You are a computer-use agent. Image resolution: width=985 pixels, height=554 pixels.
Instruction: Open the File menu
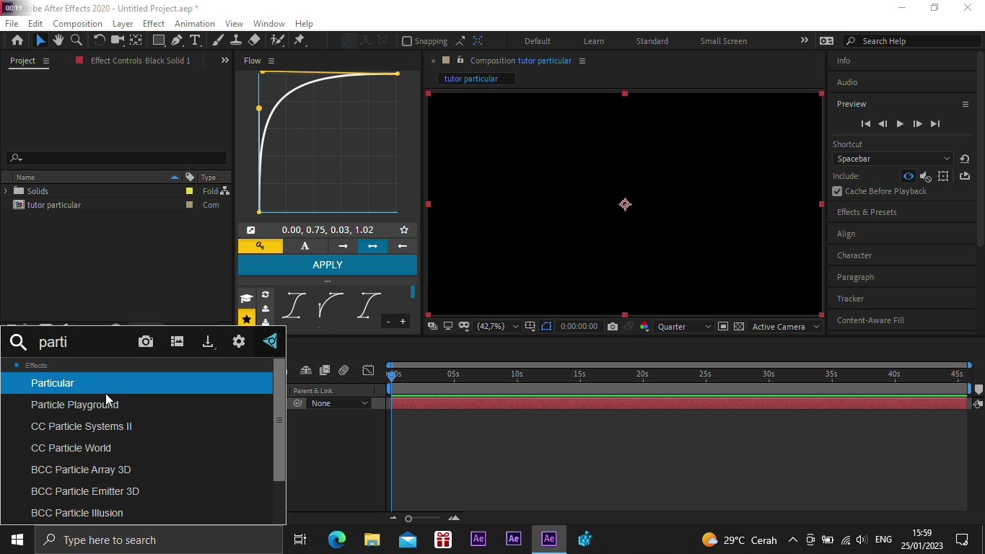tap(12, 23)
